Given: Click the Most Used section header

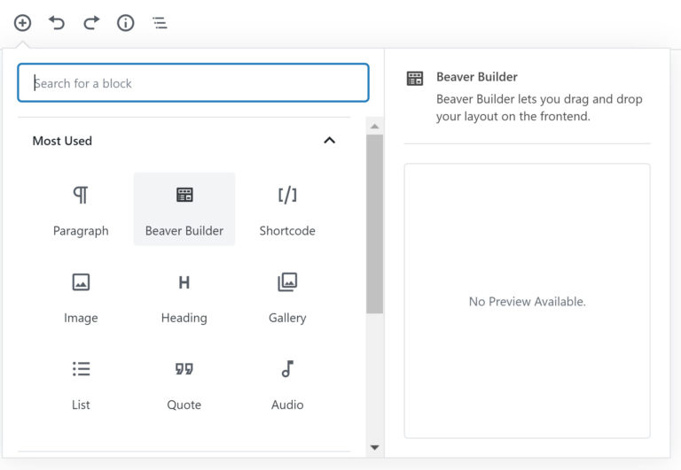Looking at the screenshot, I should (x=62, y=141).
